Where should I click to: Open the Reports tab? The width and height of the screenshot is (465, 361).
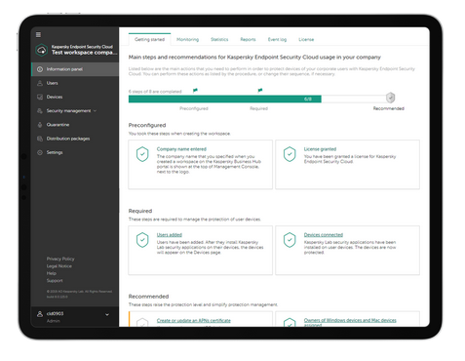pos(248,39)
